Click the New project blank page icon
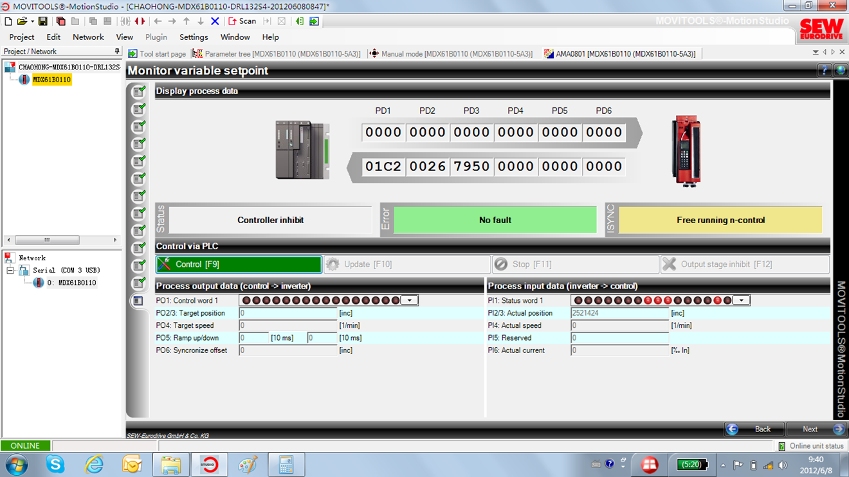 (8, 21)
